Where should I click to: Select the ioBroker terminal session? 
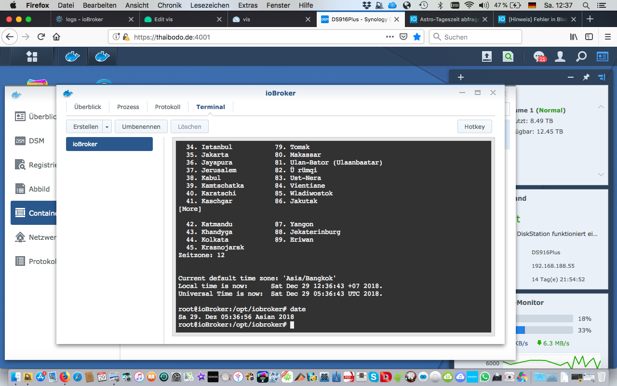pyautogui.click(x=109, y=144)
